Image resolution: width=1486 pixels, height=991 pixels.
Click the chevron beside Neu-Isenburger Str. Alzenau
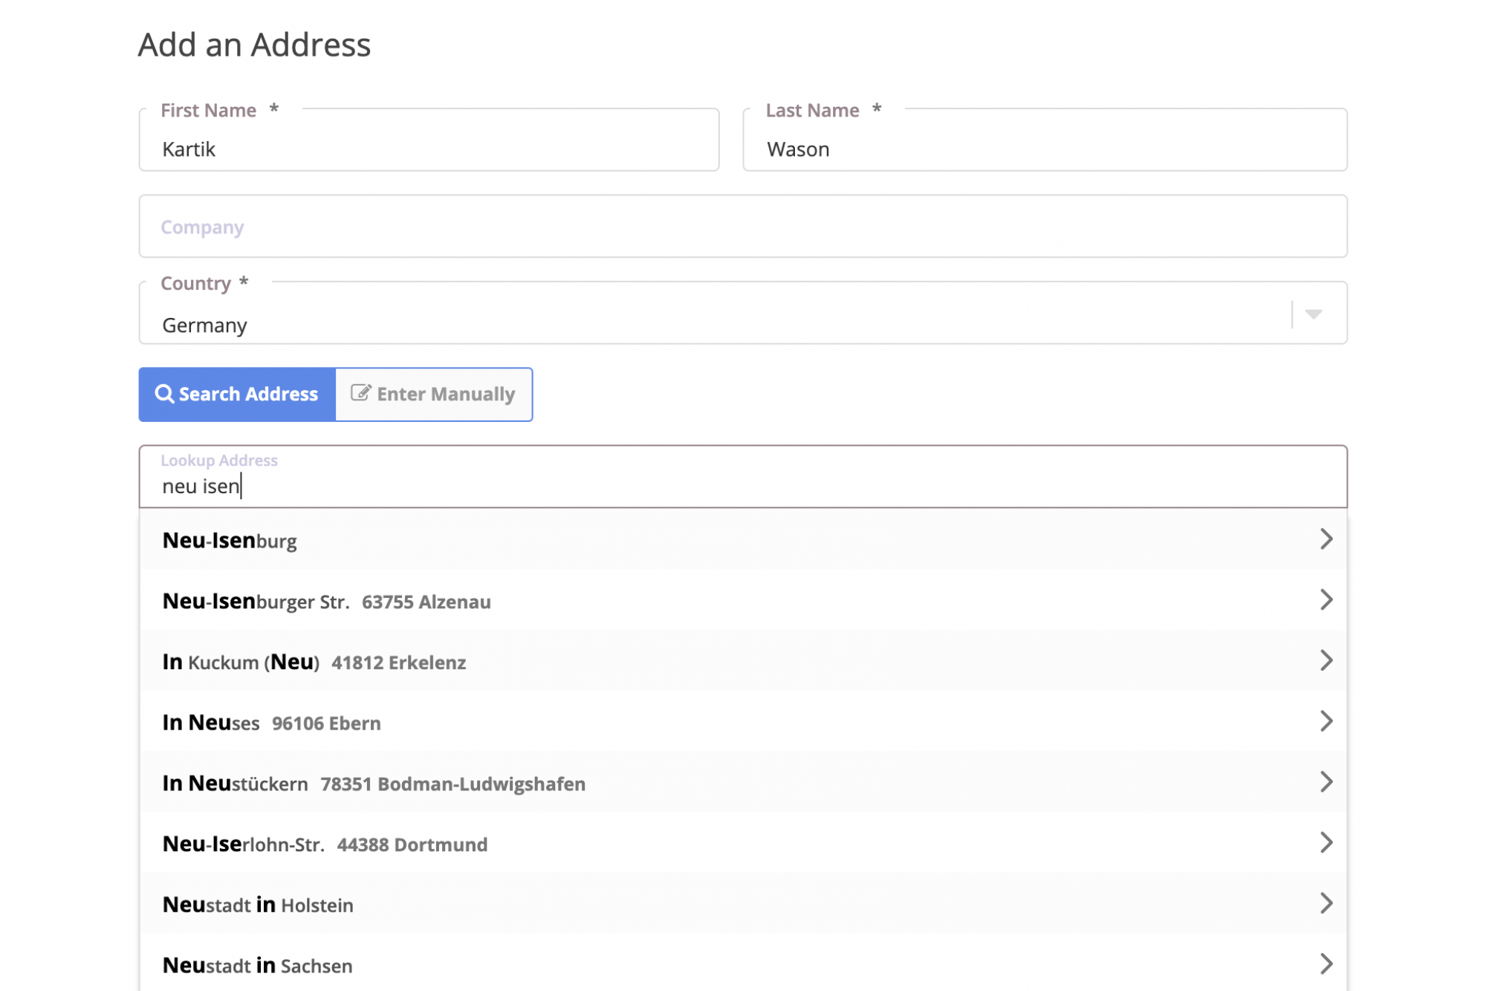pos(1327,600)
